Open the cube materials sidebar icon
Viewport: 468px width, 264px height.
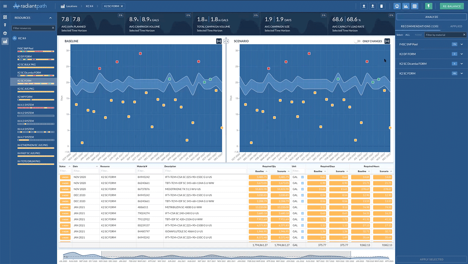click(5, 33)
